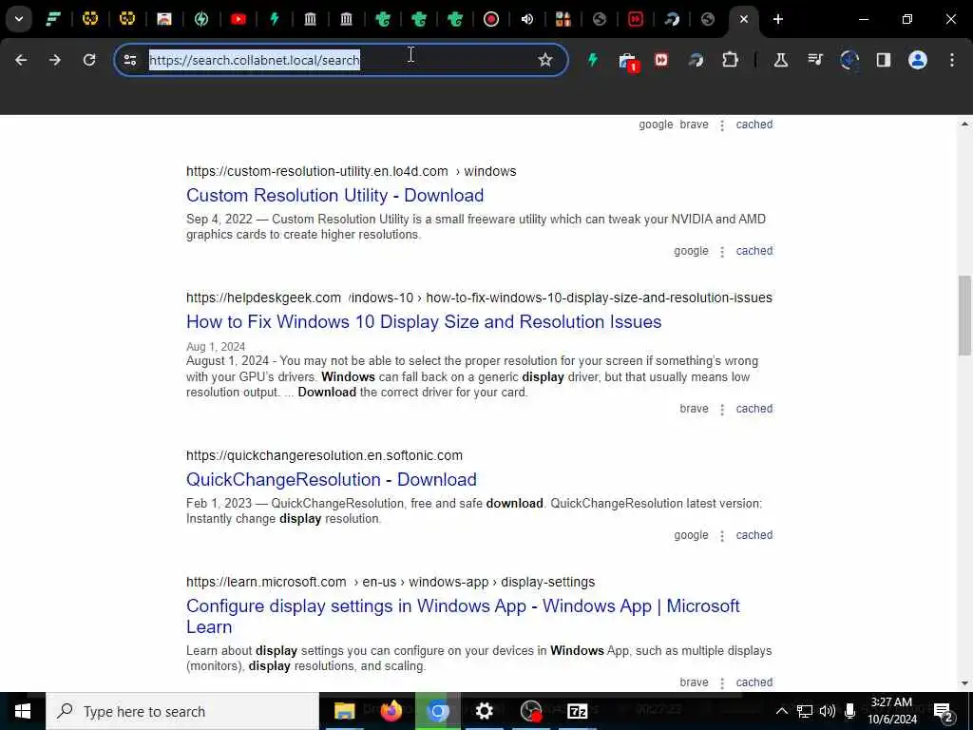Viewport: 973px width, 730px height.
Task: Open the tab with green circular lightning icon
Action: 201,19
